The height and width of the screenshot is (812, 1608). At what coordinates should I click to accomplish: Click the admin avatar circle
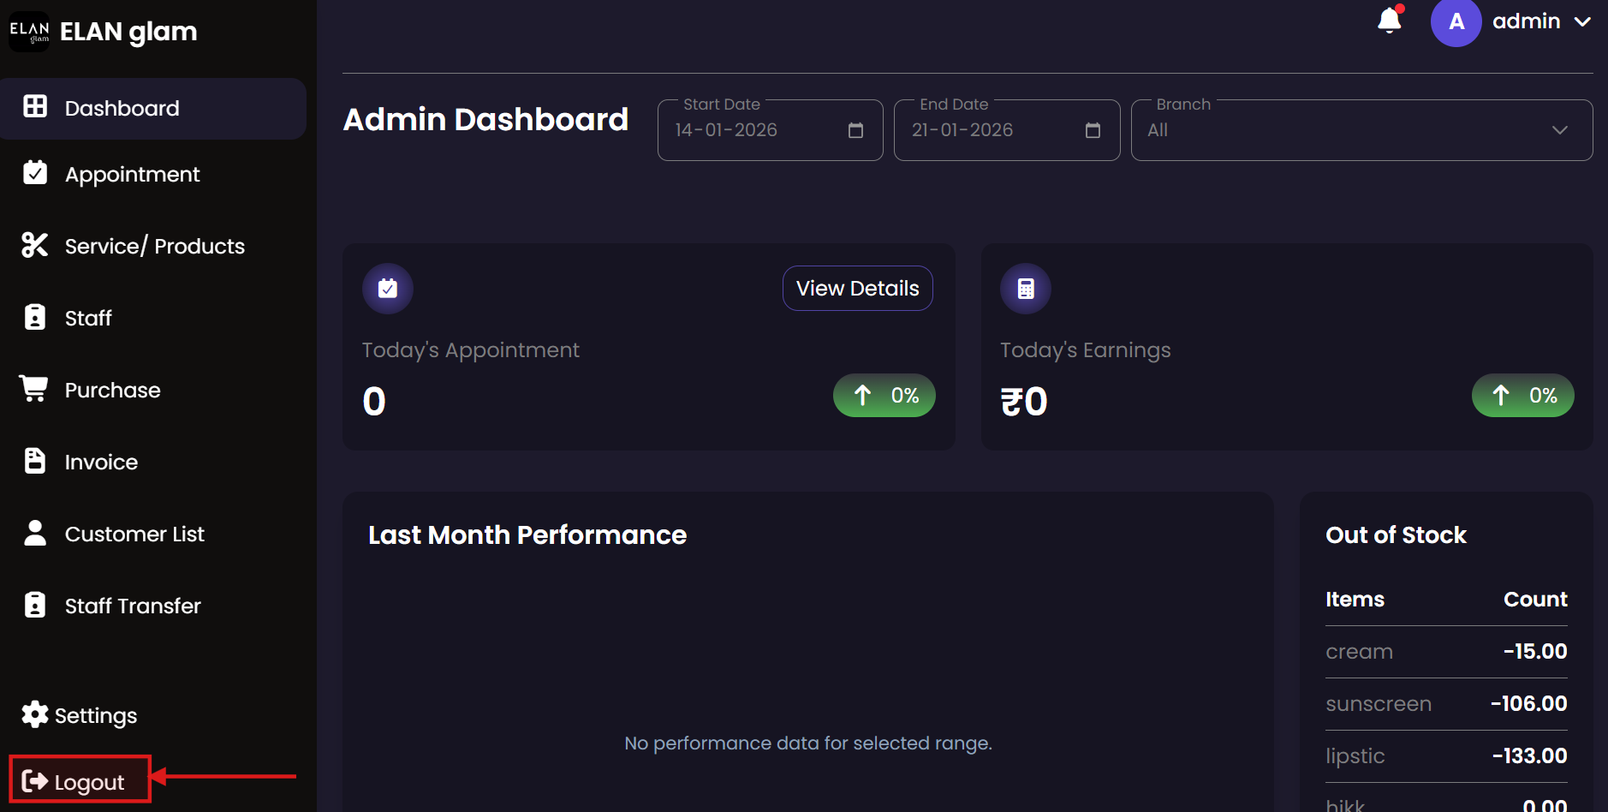point(1456,22)
